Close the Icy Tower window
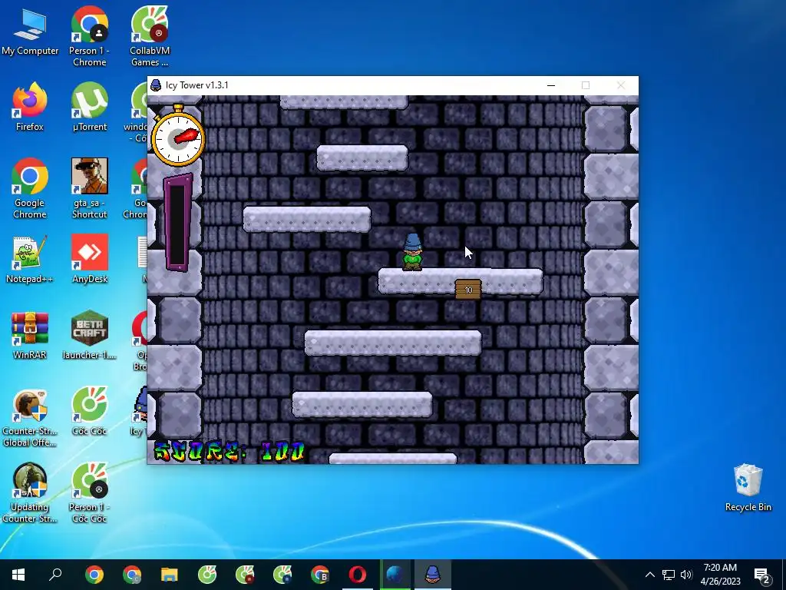 coord(620,85)
